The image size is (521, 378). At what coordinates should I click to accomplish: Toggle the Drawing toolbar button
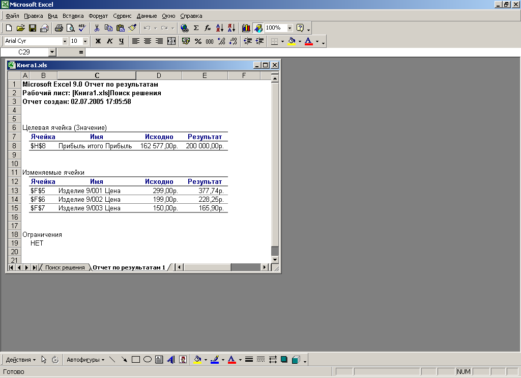point(258,28)
